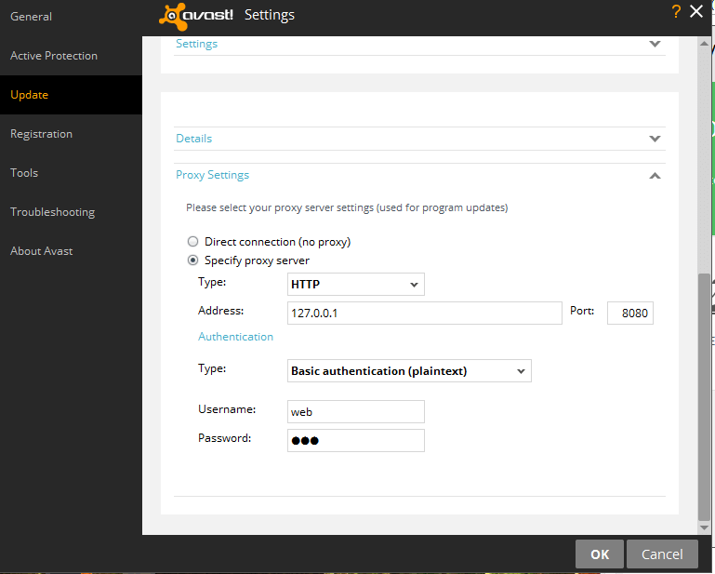
Task: Click the Settings section heading link
Action: tap(196, 44)
